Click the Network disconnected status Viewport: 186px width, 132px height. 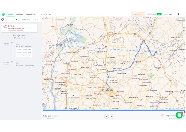pyautogui.click(x=16, y=28)
